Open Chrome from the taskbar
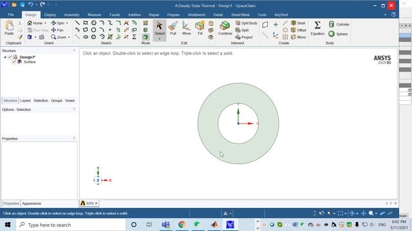 [x=182, y=225]
